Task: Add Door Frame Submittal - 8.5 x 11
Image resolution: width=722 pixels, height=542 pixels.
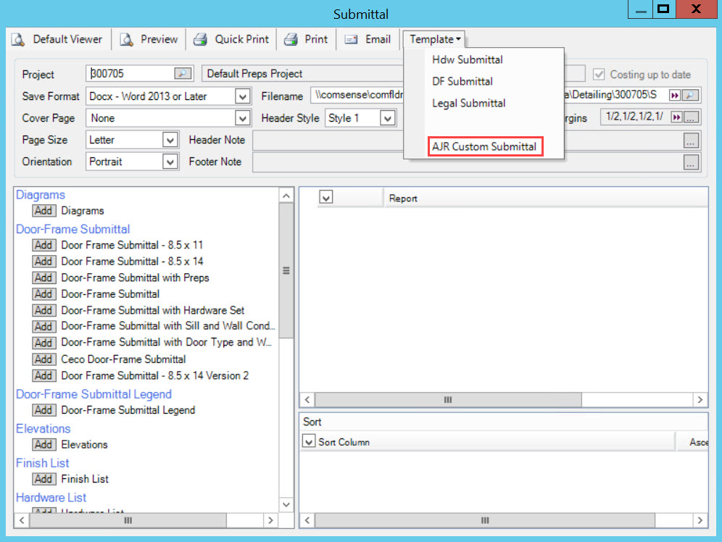Action: 43,245
